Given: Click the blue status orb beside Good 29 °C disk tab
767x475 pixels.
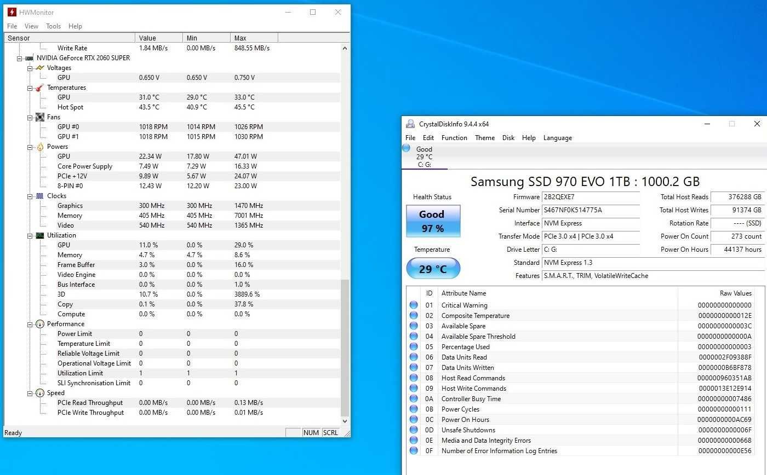Looking at the screenshot, I should (407, 148).
